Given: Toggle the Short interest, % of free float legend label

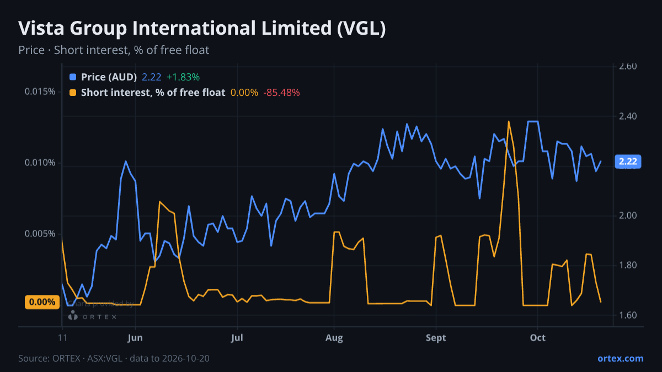Looking at the screenshot, I should pos(153,93).
